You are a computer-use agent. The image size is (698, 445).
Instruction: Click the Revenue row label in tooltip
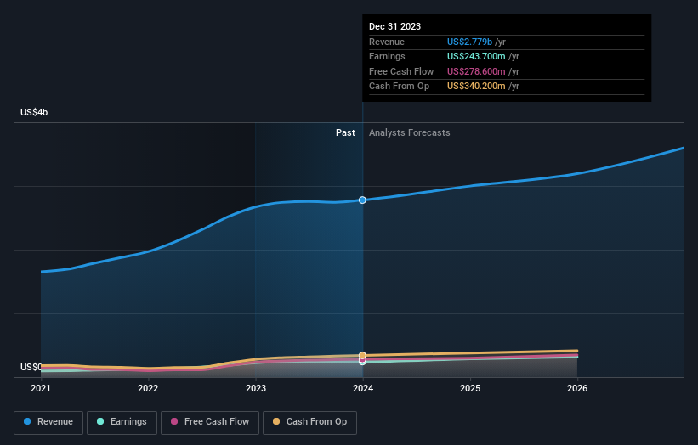tap(387, 42)
